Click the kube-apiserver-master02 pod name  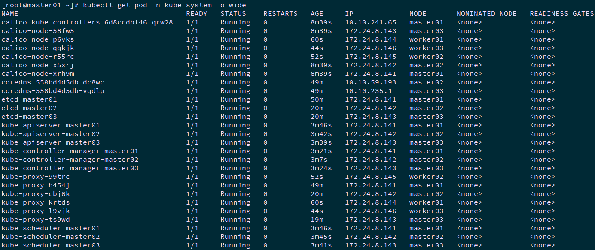coord(50,134)
